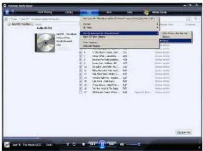Image resolution: width=203 pixels, height=151 pixels.
Task: Toggle the checkbox for track 8
Action: pyautogui.click(x=80, y=60)
